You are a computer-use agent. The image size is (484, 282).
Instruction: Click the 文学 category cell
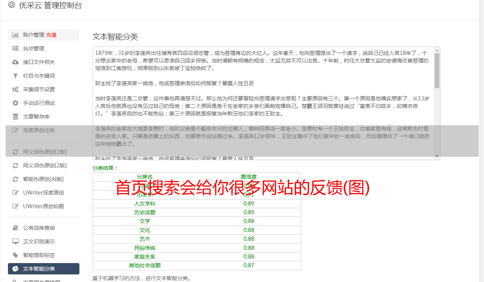pyautogui.click(x=145, y=221)
